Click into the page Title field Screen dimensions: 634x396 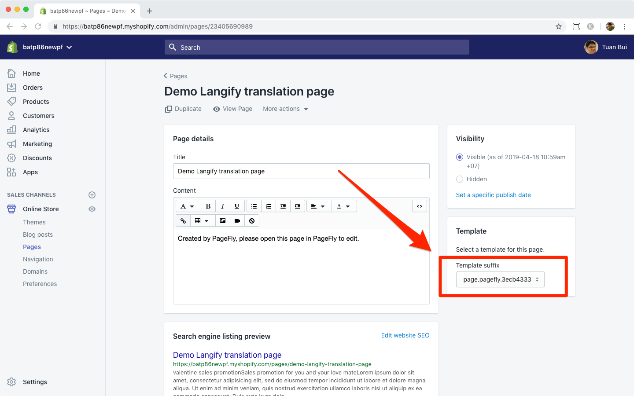(x=301, y=171)
